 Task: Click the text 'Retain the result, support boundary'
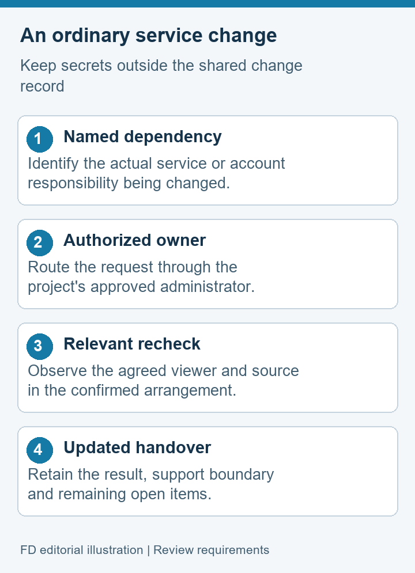[150, 475]
